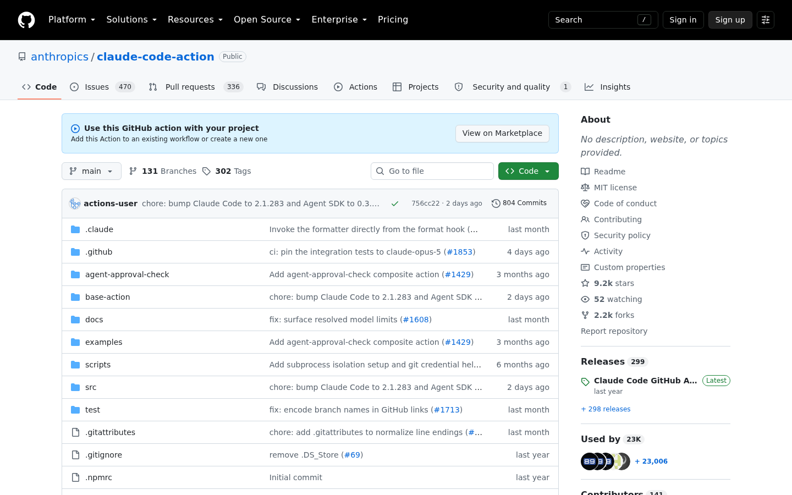This screenshot has height=495, width=792.
Task: Expand the Resources menu
Action: tap(195, 20)
